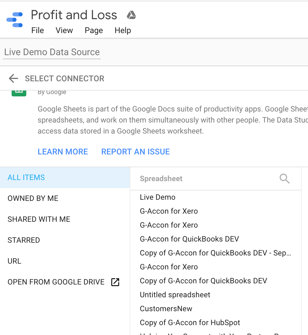The width and height of the screenshot is (308, 335).
Task: Click the LEARN MORE link
Action: pyautogui.click(x=63, y=152)
